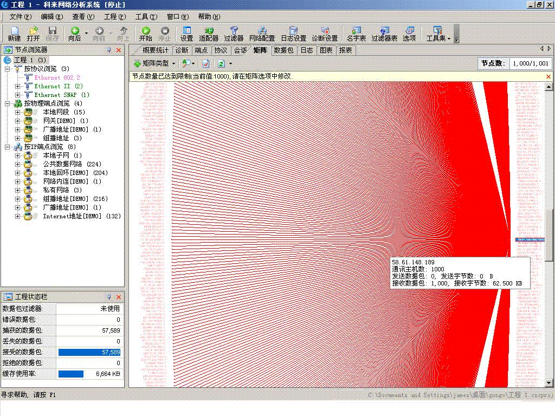Screen dimensions: 555x416
Task: Click the 打开 (Open) toolbar icon
Action: click(33, 34)
